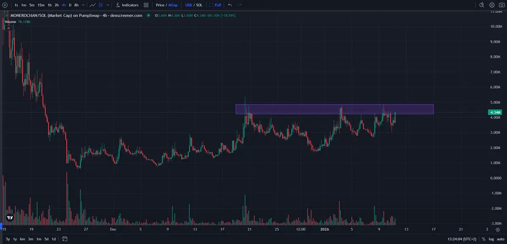Select MCap display mode

tap(173, 5)
